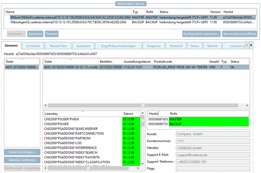261x173 pixels.
Task: Select license key CNS2009*PSADDONS*INDEX*SEARCH
Action: [92, 153]
